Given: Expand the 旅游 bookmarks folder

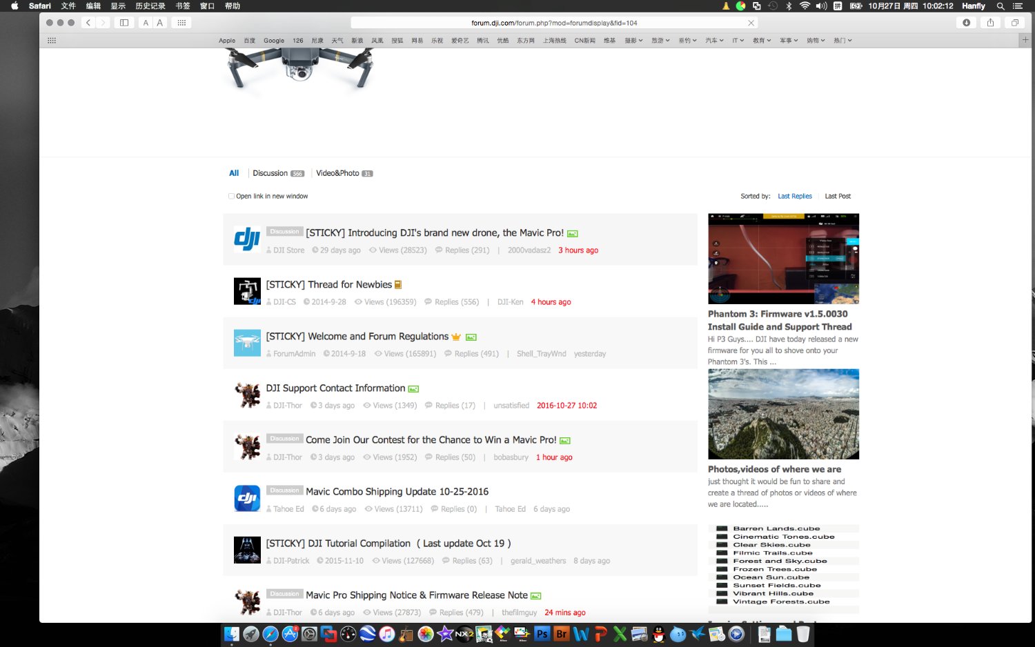Looking at the screenshot, I should point(660,41).
